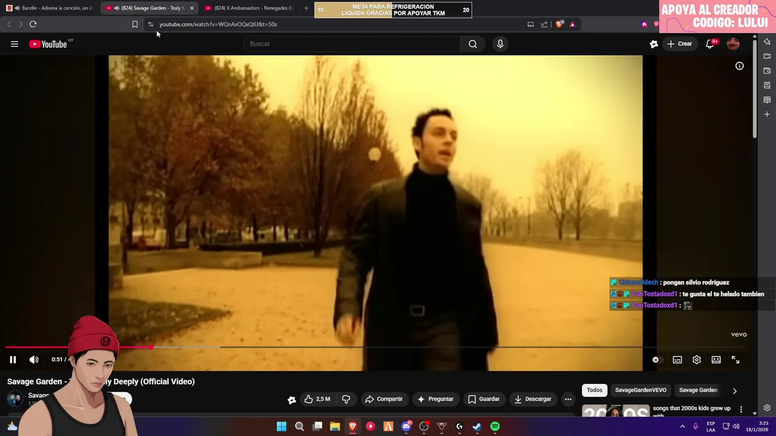
Task: Select the Todos filter chip
Action: click(594, 390)
